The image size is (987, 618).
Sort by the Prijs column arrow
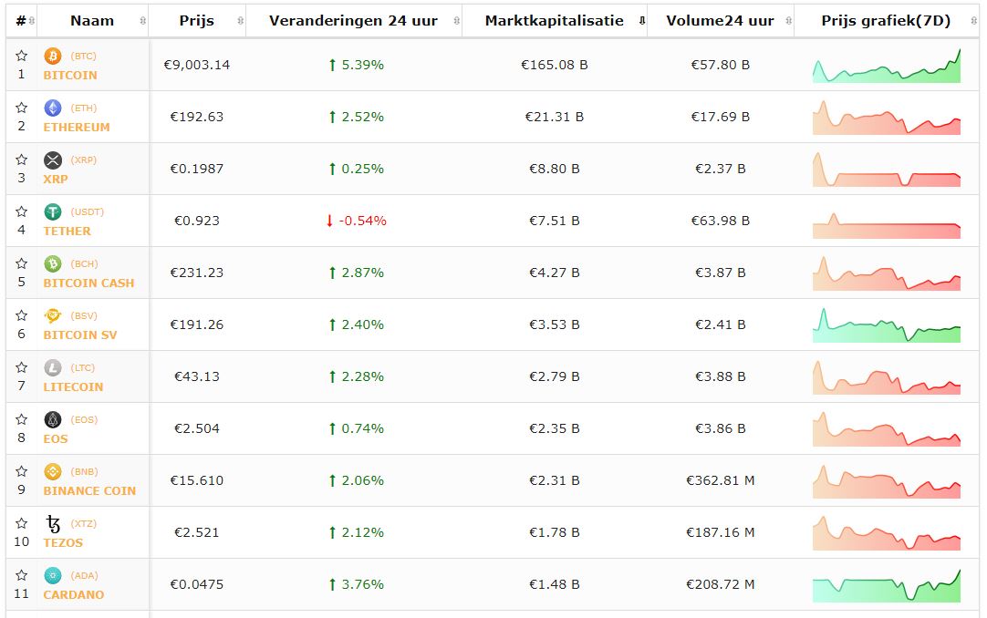coord(240,21)
